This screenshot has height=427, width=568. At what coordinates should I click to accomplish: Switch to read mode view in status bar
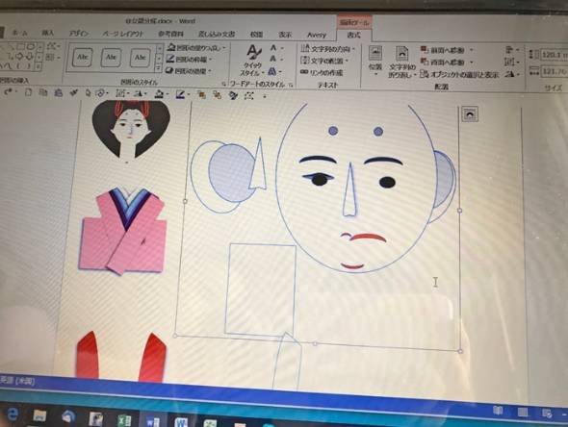click(498, 411)
